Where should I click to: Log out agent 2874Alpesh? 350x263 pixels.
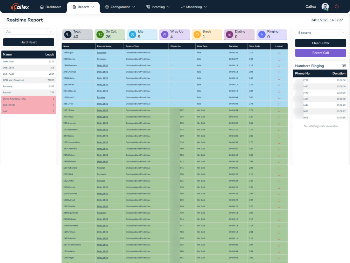pos(279,91)
